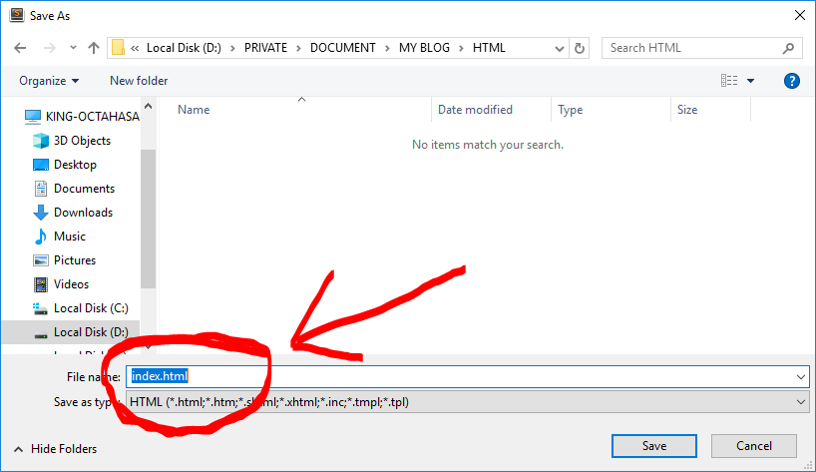Image resolution: width=816 pixels, height=472 pixels.
Task: Select PRIVATE in address breadcrumb
Action: 265,48
